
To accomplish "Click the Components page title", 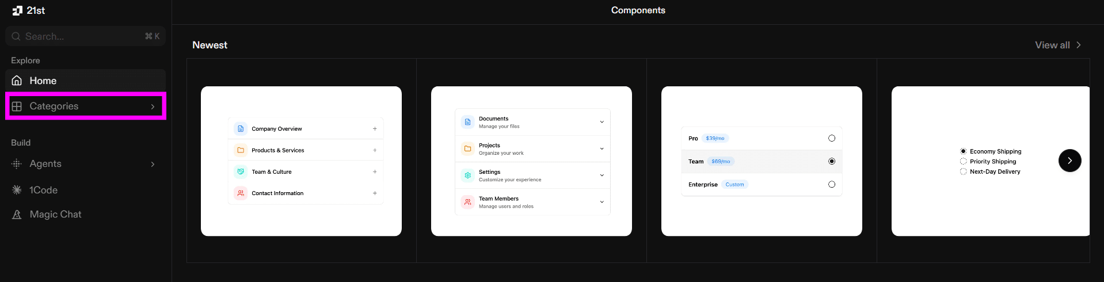I will tap(638, 10).
